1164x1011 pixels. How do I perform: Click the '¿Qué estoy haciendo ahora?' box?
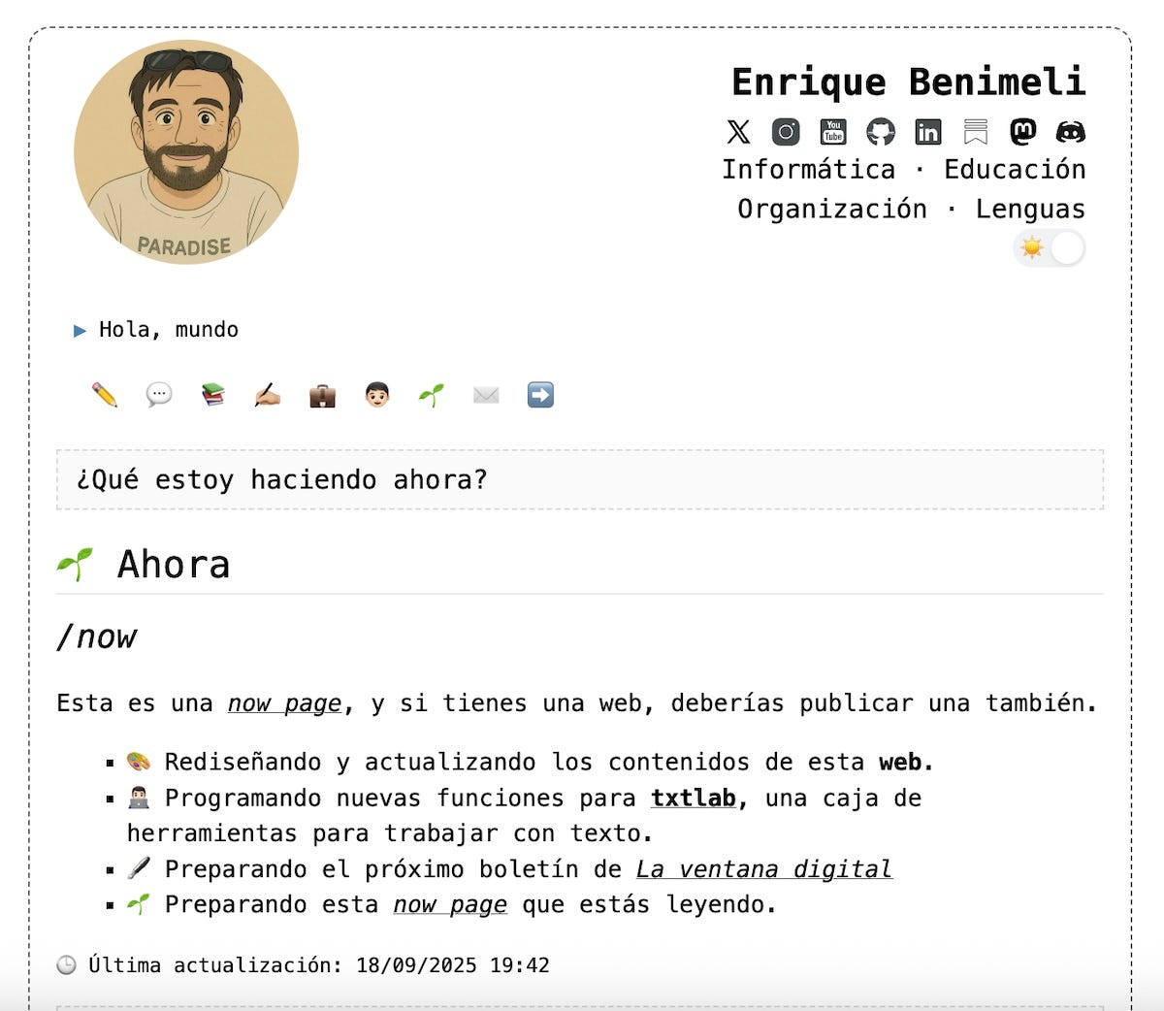click(x=580, y=479)
